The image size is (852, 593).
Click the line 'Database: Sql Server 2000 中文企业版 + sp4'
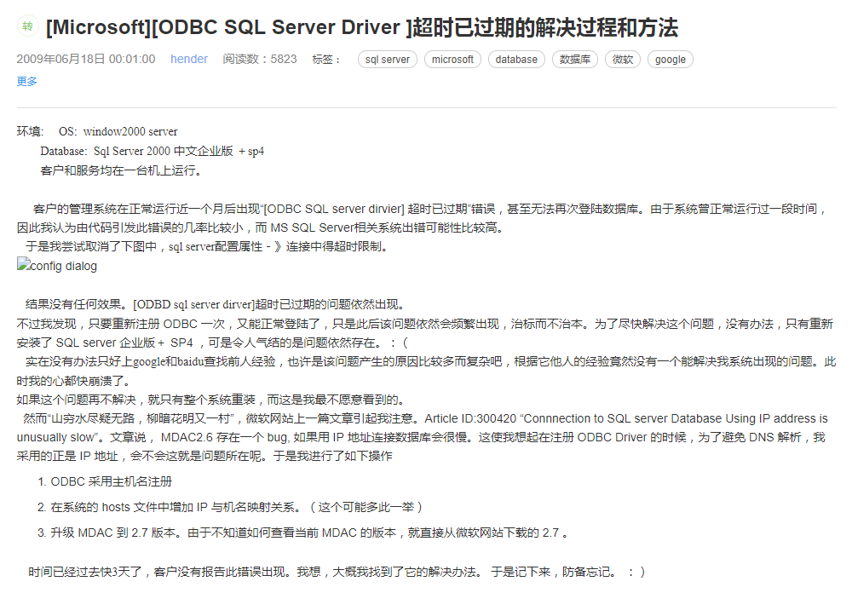click(153, 151)
